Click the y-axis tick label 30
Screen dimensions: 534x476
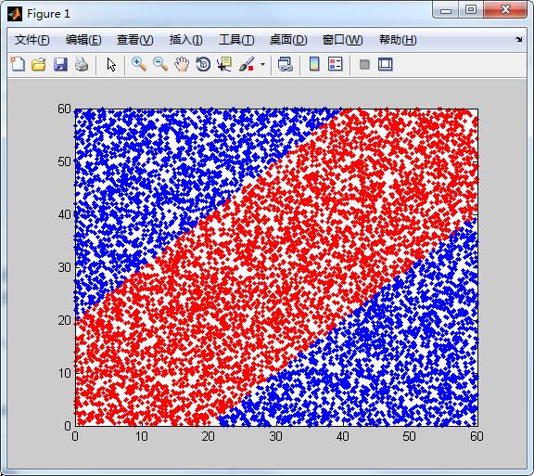(x=64, y=267)
